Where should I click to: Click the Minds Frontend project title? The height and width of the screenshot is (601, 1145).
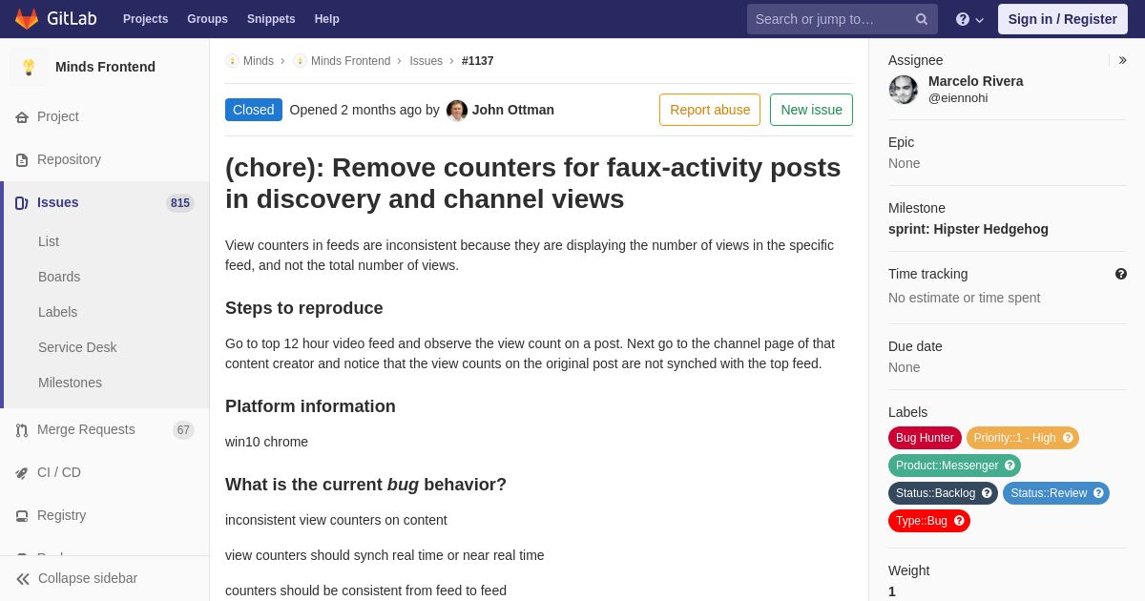[x=105, y=67]
